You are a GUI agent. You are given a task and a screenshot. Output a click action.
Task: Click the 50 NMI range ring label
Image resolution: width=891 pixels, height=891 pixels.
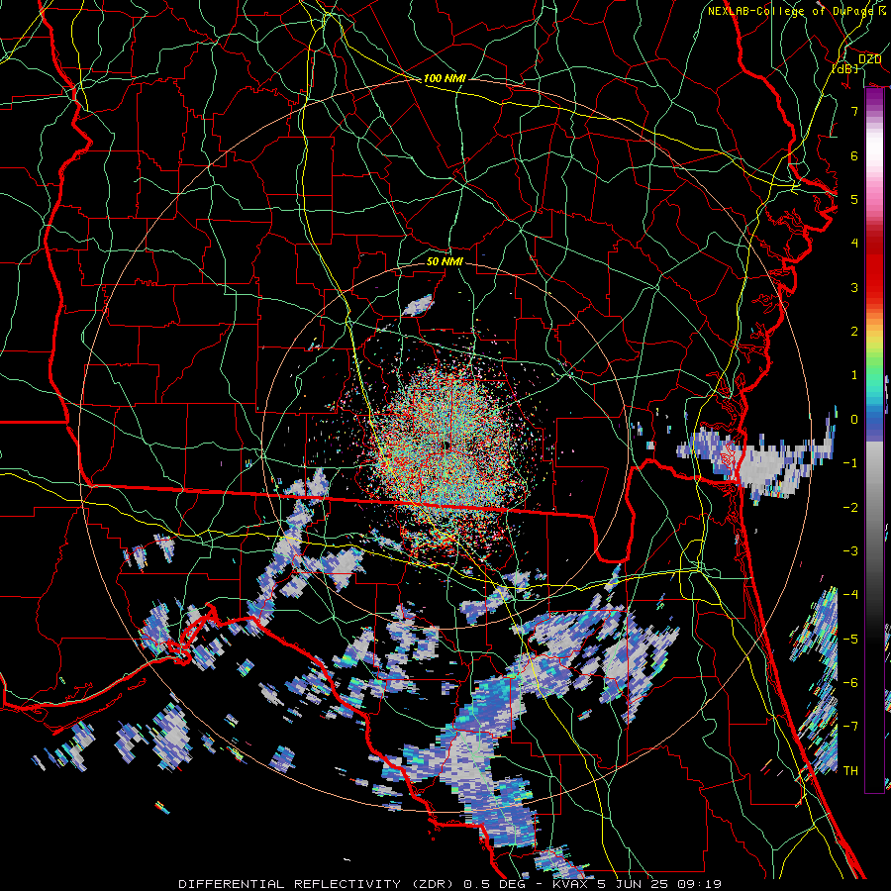[x=445, y=261]
